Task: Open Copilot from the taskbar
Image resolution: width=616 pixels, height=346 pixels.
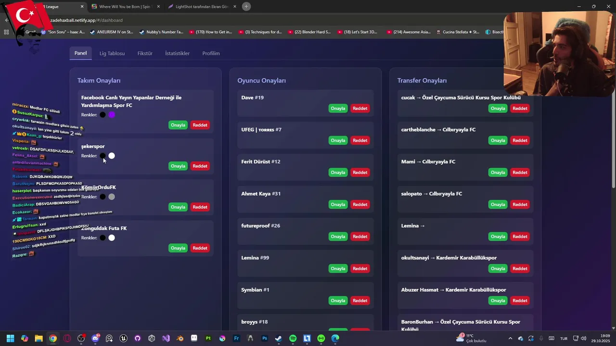Action: click(25, 338)
